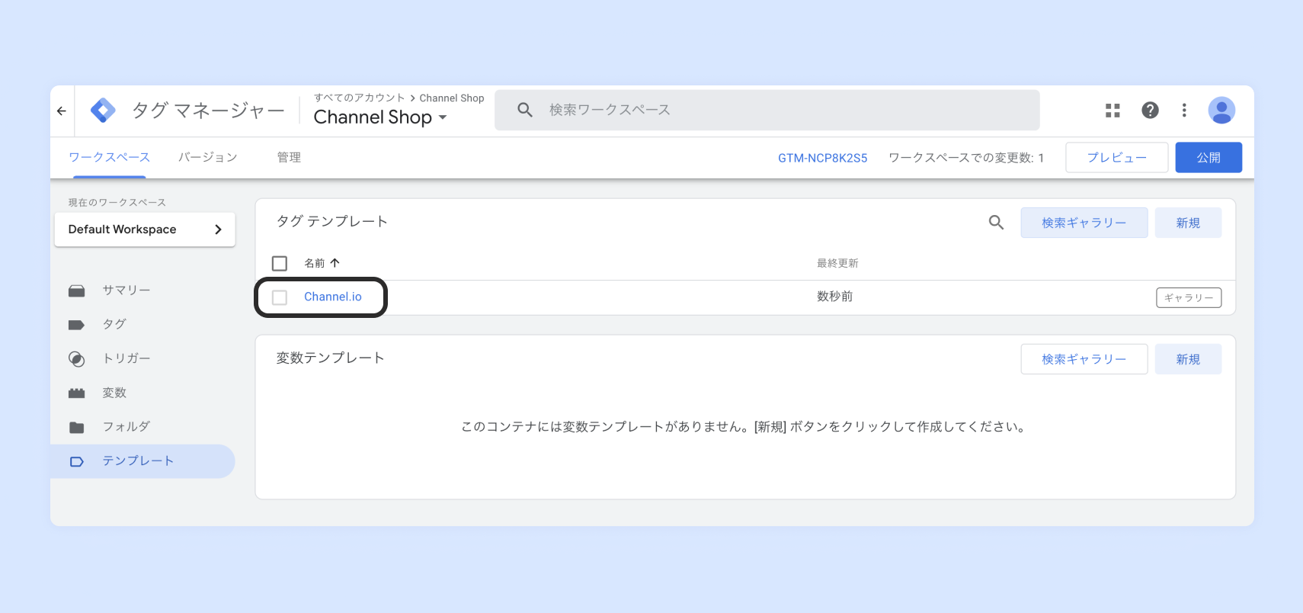This screenshot has width=1303, height=613.
Task: Switch to the ワークスペース tab
Action: click(x=109, y=157)
